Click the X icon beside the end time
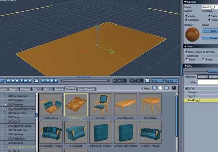The height and width of the screenshot is (152, 218). coord(147,81)
